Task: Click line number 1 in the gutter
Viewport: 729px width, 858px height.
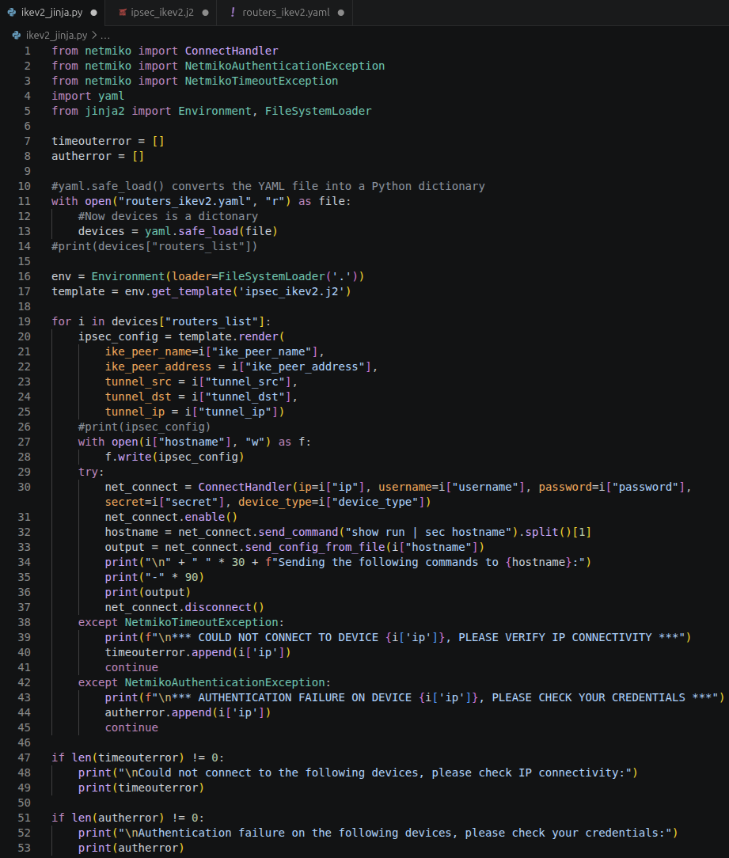Action: 27,51
